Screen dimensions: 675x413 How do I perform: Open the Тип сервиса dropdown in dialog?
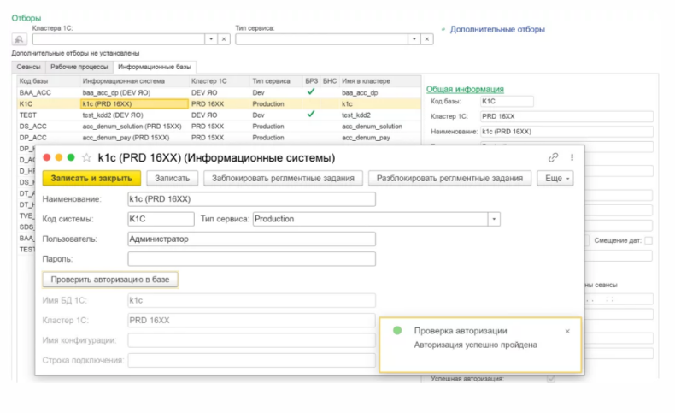coord(493,219)
